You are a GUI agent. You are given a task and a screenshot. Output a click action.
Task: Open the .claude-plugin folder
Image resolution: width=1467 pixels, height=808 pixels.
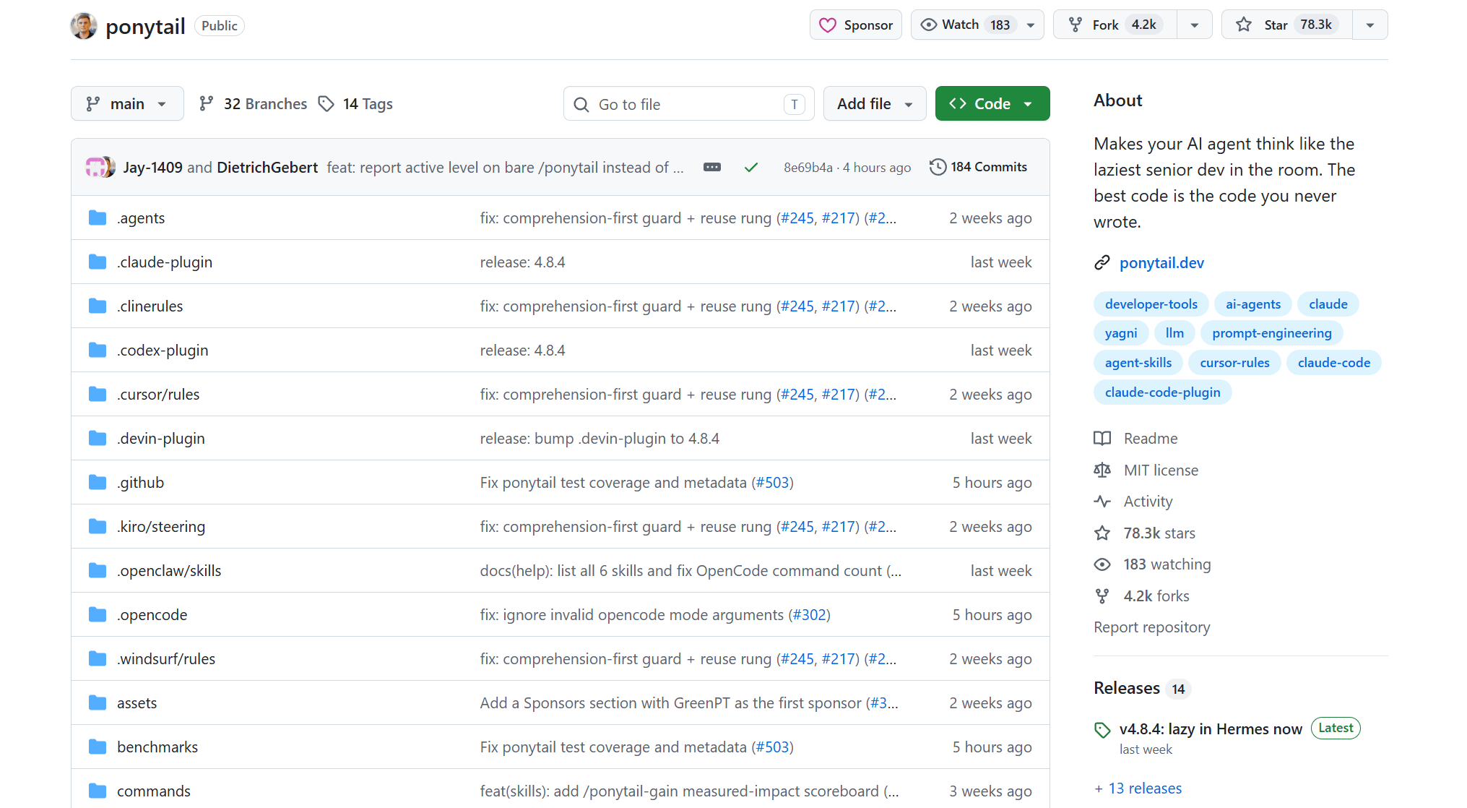(165, 262)
